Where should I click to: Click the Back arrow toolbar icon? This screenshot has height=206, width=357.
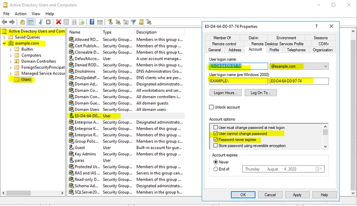pos(4,22)
